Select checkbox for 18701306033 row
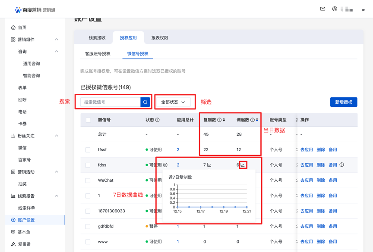Viewport: 373px width, 252px height. (88, 211)
